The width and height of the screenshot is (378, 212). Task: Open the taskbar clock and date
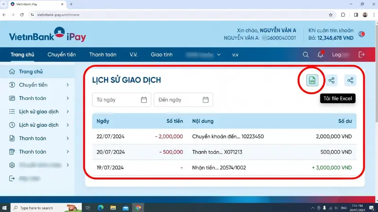(357, 208)
